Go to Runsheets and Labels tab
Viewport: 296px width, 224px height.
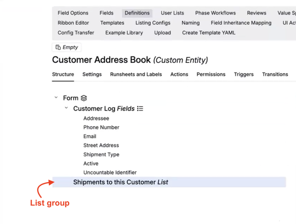[136, 74]
